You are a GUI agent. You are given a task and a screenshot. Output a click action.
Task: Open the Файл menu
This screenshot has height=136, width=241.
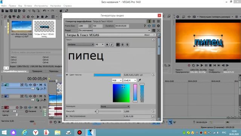pos(4,6)
